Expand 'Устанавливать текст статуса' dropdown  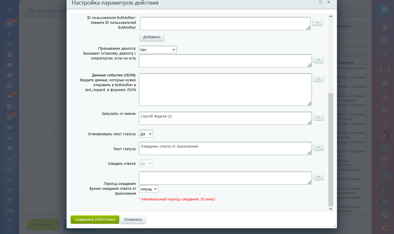pyautogui.click(x=146, y=134)
